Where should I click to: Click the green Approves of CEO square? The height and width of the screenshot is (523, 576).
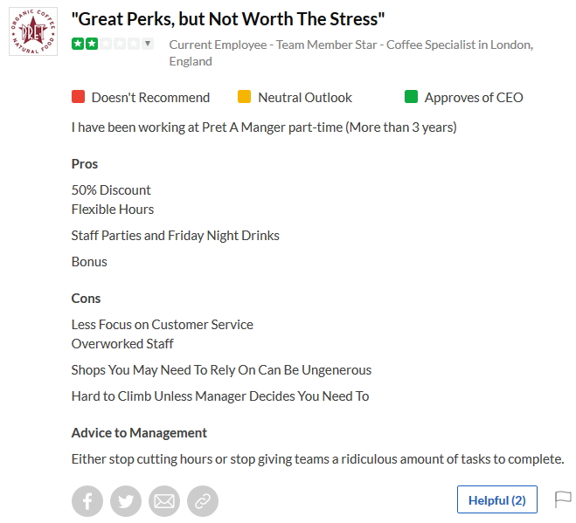(412, 97)
